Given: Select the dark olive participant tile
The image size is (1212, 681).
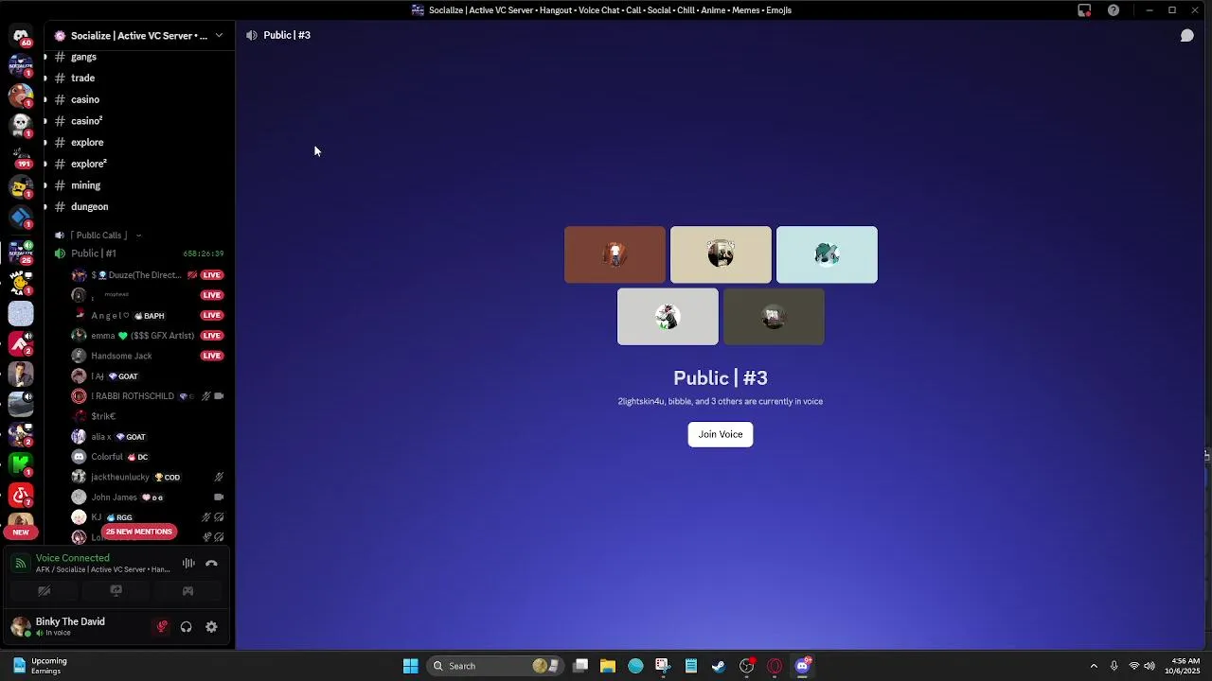Looking at the screenshot, I should (x=774, y=317).
